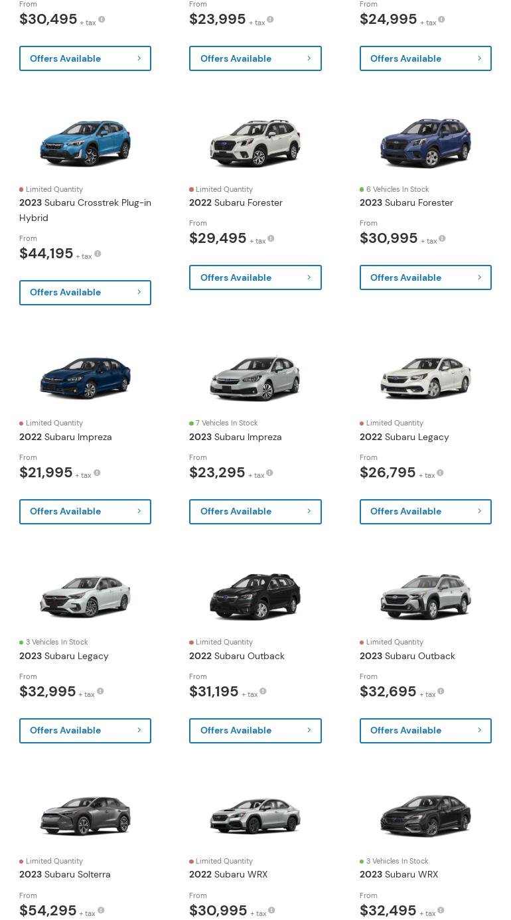Select the black 2023 WRX vehicle image
Image resolution: width=511 pixels, height=920 pixels.
click(425, 816)
